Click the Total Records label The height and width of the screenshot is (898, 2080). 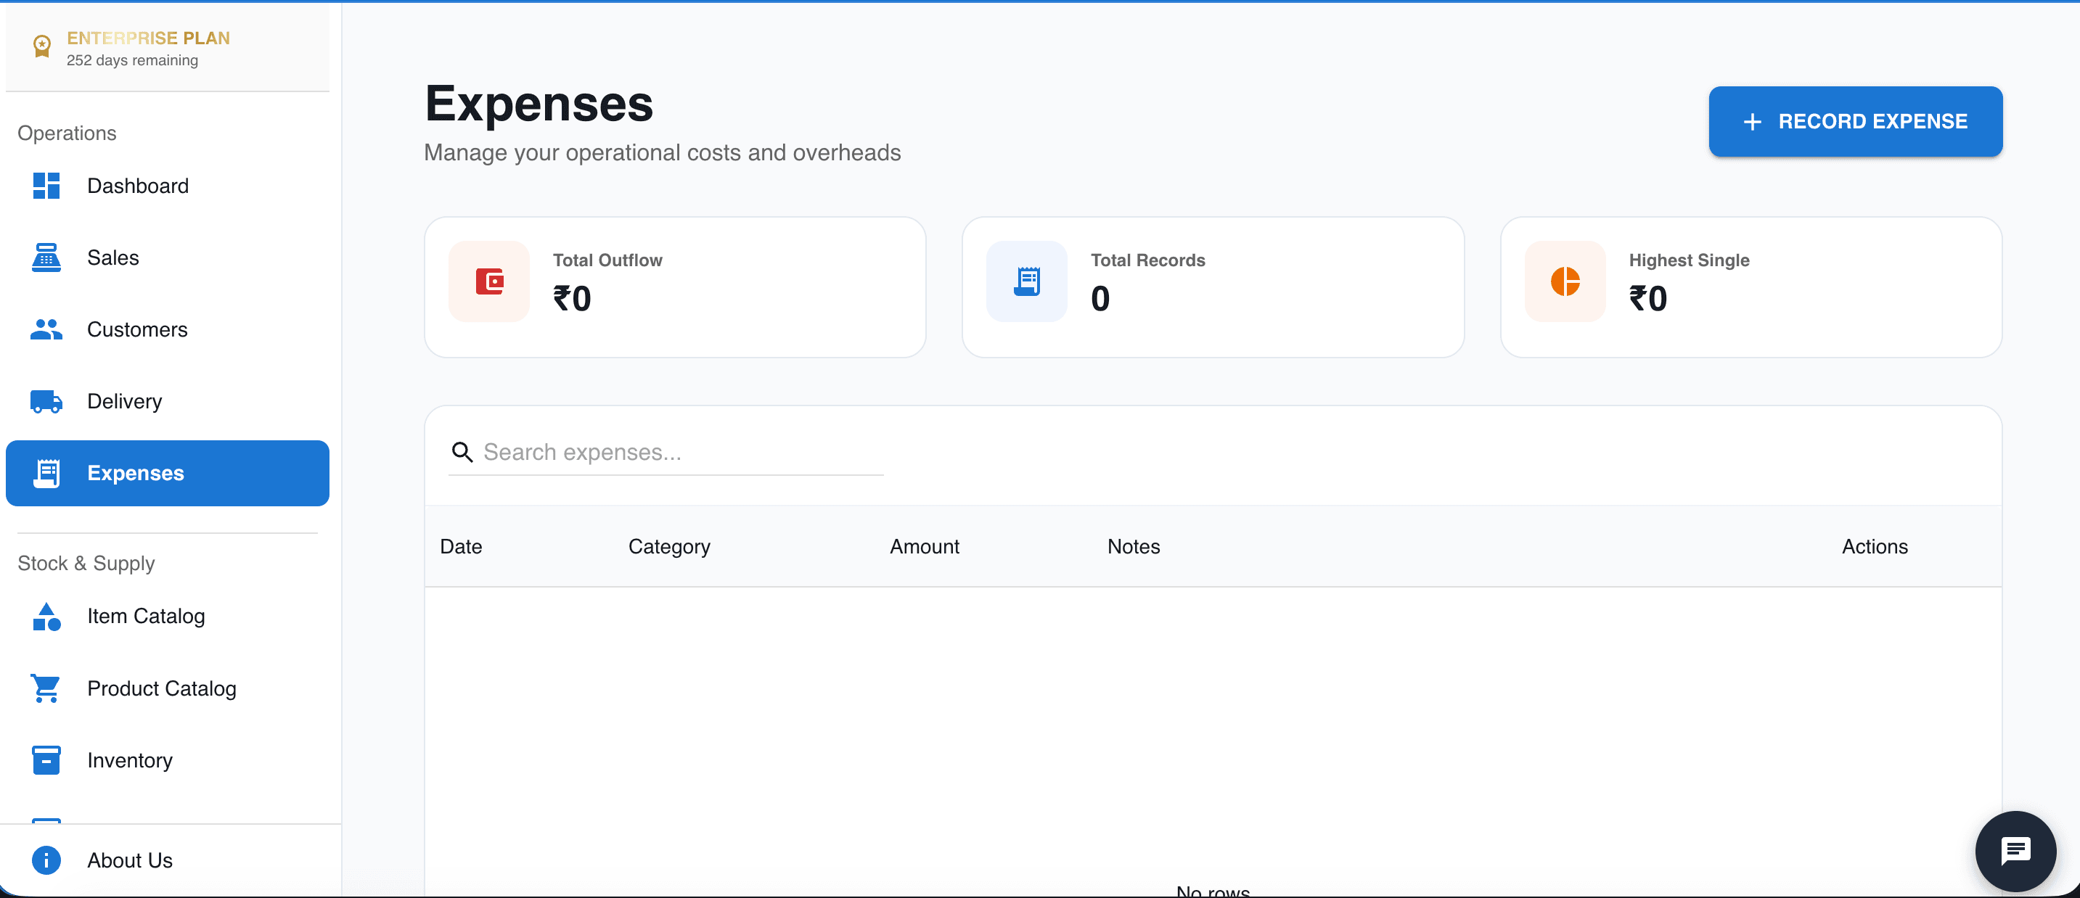pos(1147,260)
